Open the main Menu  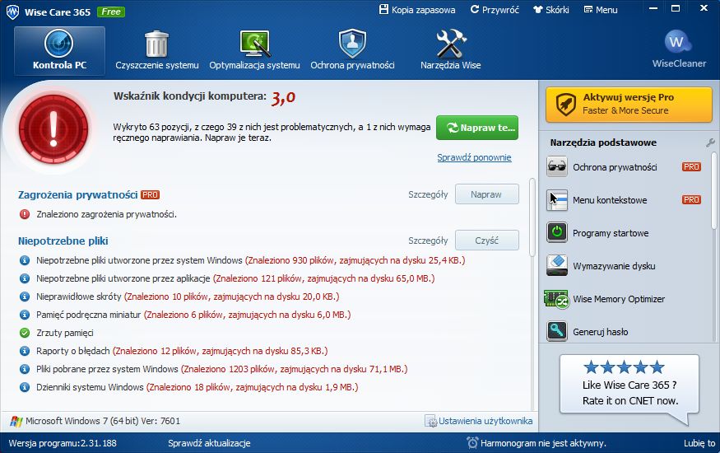point(600,10)
